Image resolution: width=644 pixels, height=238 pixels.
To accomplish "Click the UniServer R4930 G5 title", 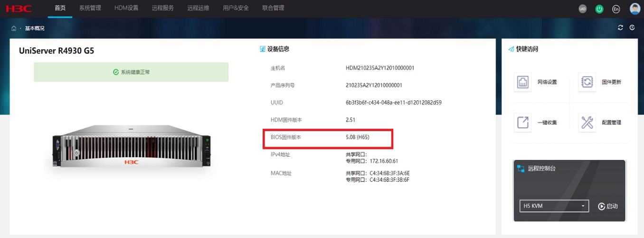I will tap(57, 51).
